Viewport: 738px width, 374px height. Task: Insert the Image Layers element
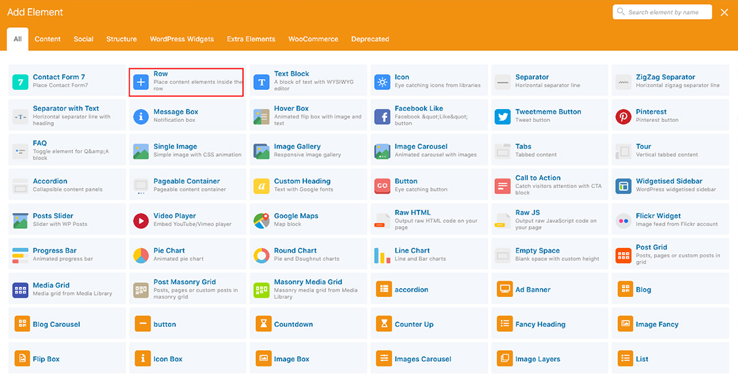(x=550, y=358)
